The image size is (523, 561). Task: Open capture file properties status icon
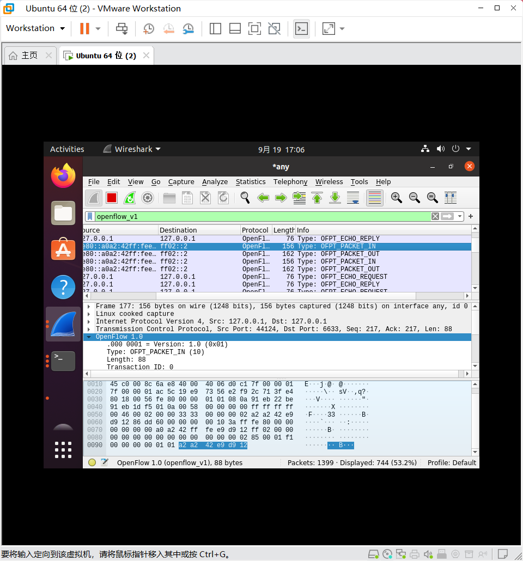tap(104, 462)
